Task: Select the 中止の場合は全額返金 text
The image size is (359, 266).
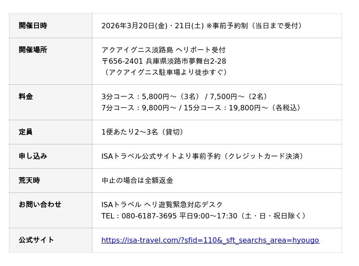Action: pos(137,180)
